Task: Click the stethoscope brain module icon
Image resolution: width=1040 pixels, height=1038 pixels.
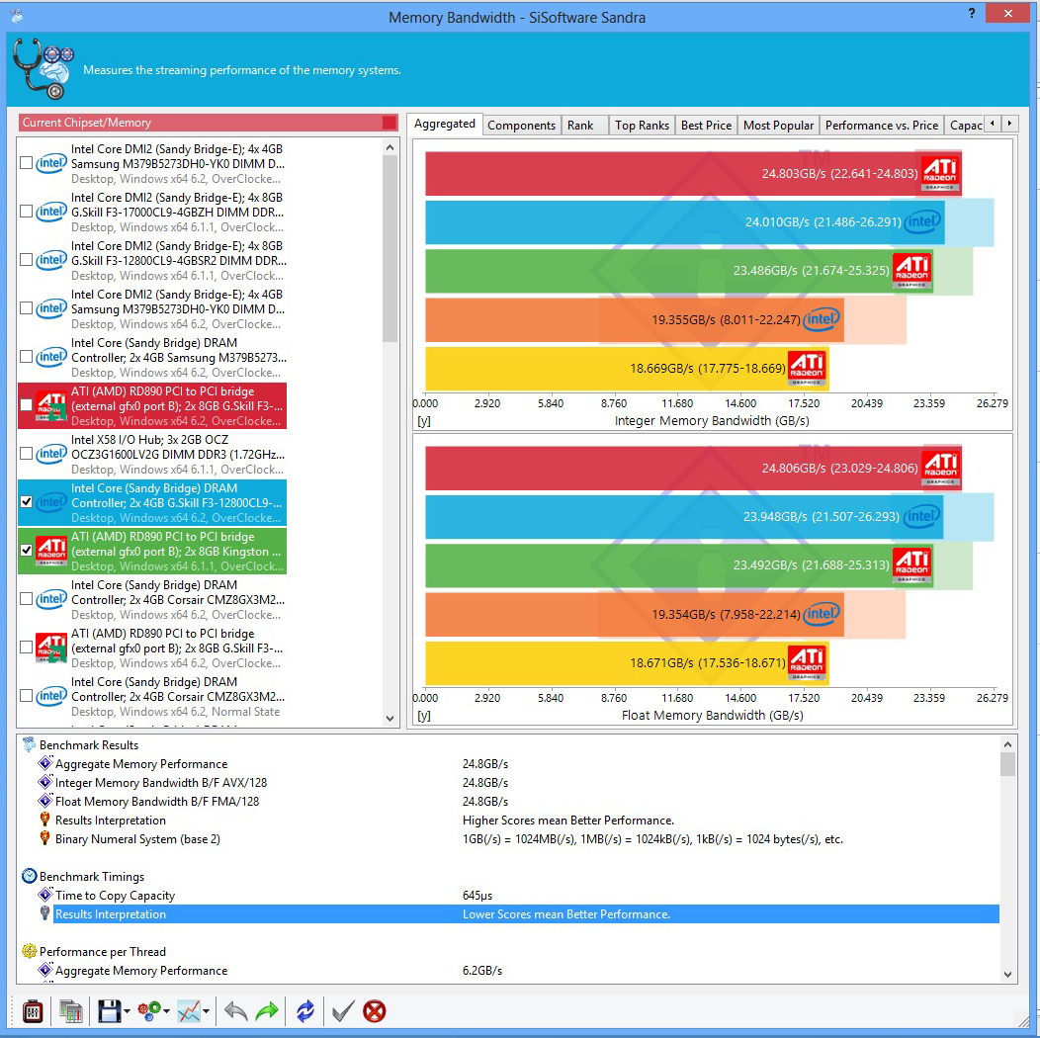Action: point(43,69)
